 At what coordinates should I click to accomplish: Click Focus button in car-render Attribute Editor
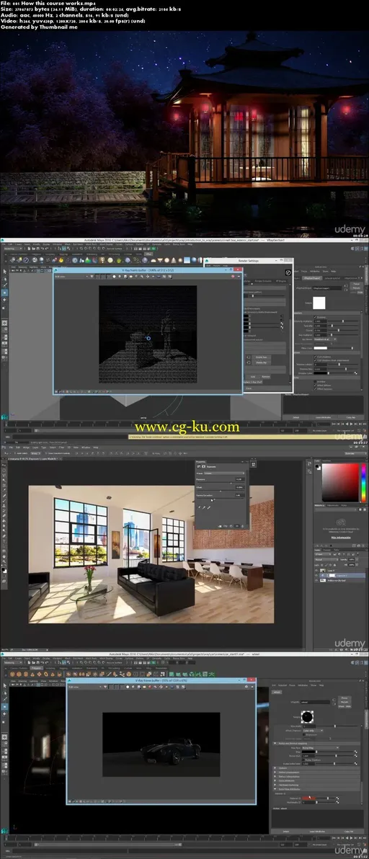pos(344,698)
